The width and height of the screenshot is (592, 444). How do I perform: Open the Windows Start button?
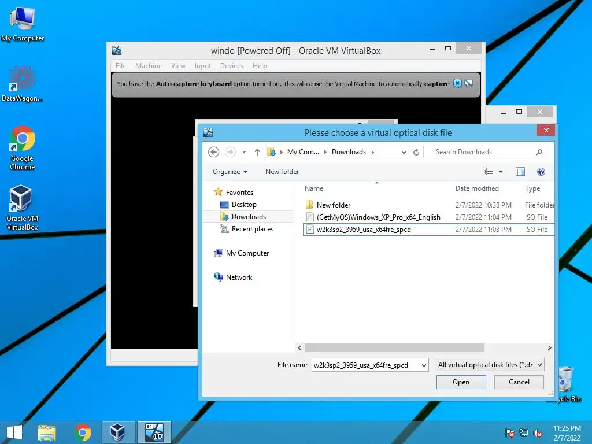click(14, 432)
